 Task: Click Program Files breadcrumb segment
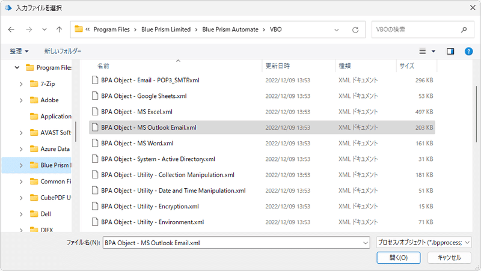112,29
